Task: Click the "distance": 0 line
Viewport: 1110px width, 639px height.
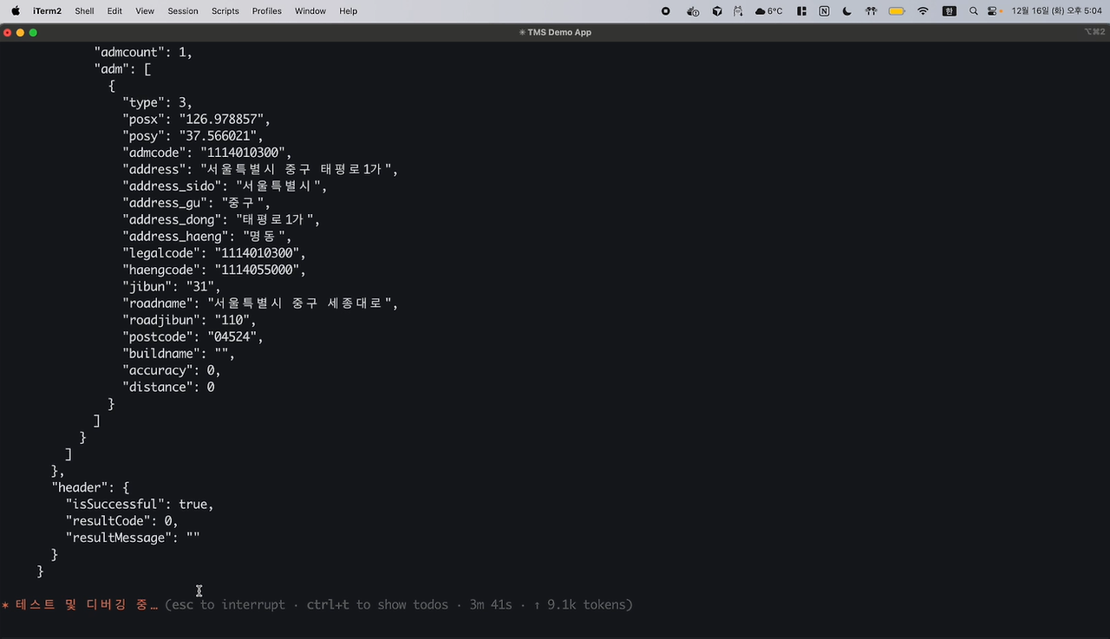Action: [x=168, y=388]
